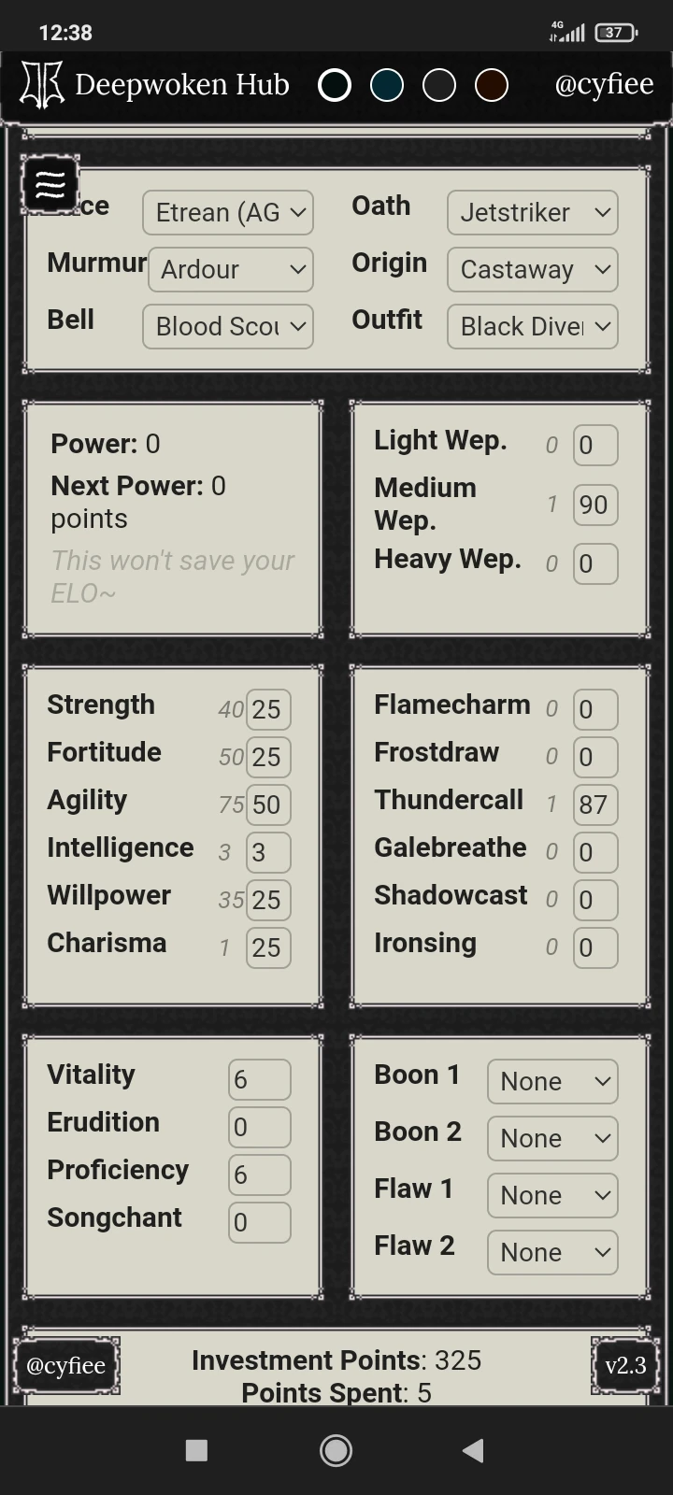
Task: Tap the Android back navigation icon
Action: (x=473, y=1450)
